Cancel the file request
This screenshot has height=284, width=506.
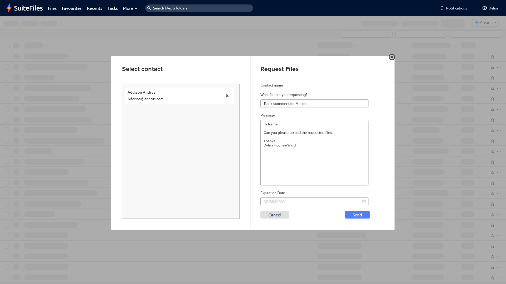coord(275,215)
